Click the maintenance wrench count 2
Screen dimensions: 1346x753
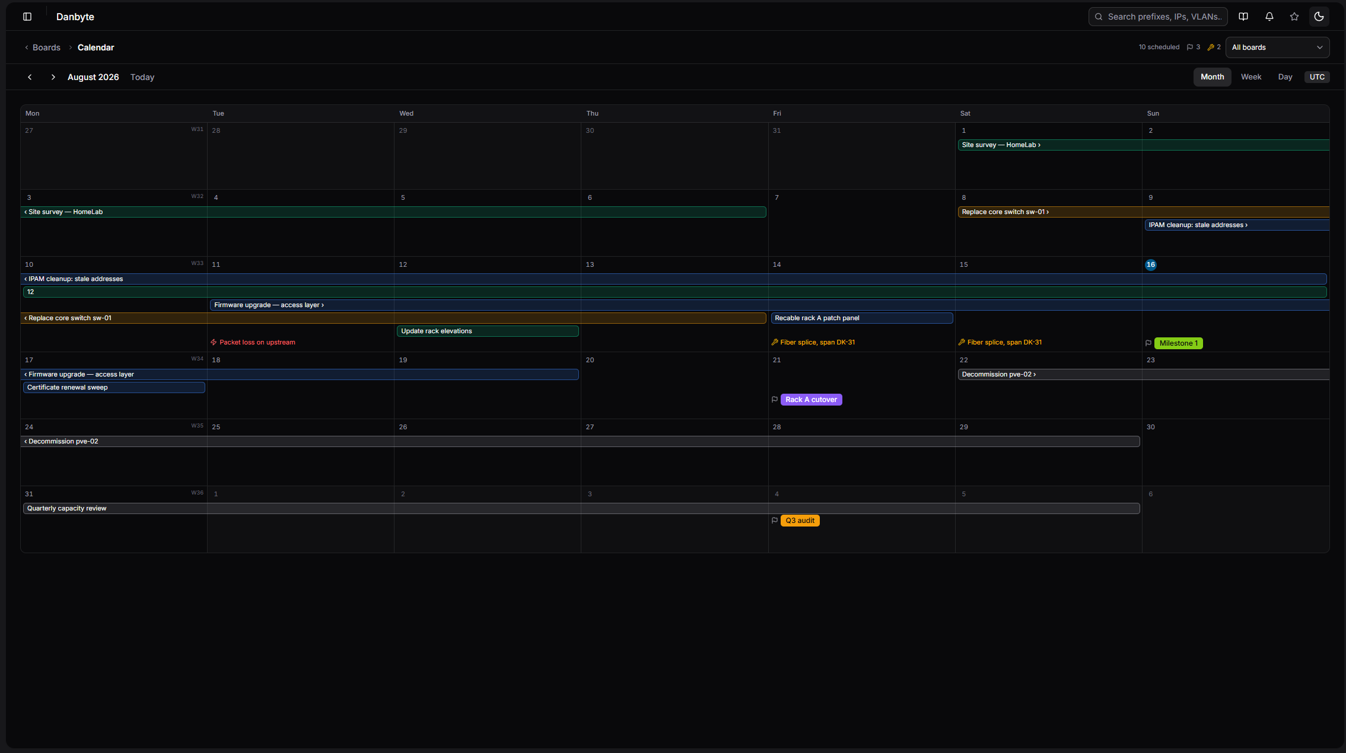pyautogui.click(x=1214, y=47)
